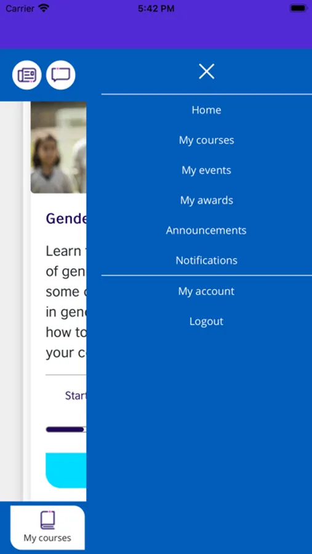The width and height of the screenshot is (312, 554).
Task: Tap the Start label under the course description
Action: (76, 395)
